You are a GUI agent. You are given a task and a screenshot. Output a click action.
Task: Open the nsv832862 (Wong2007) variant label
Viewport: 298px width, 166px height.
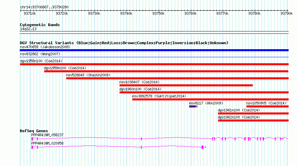[x=40, y=54]
